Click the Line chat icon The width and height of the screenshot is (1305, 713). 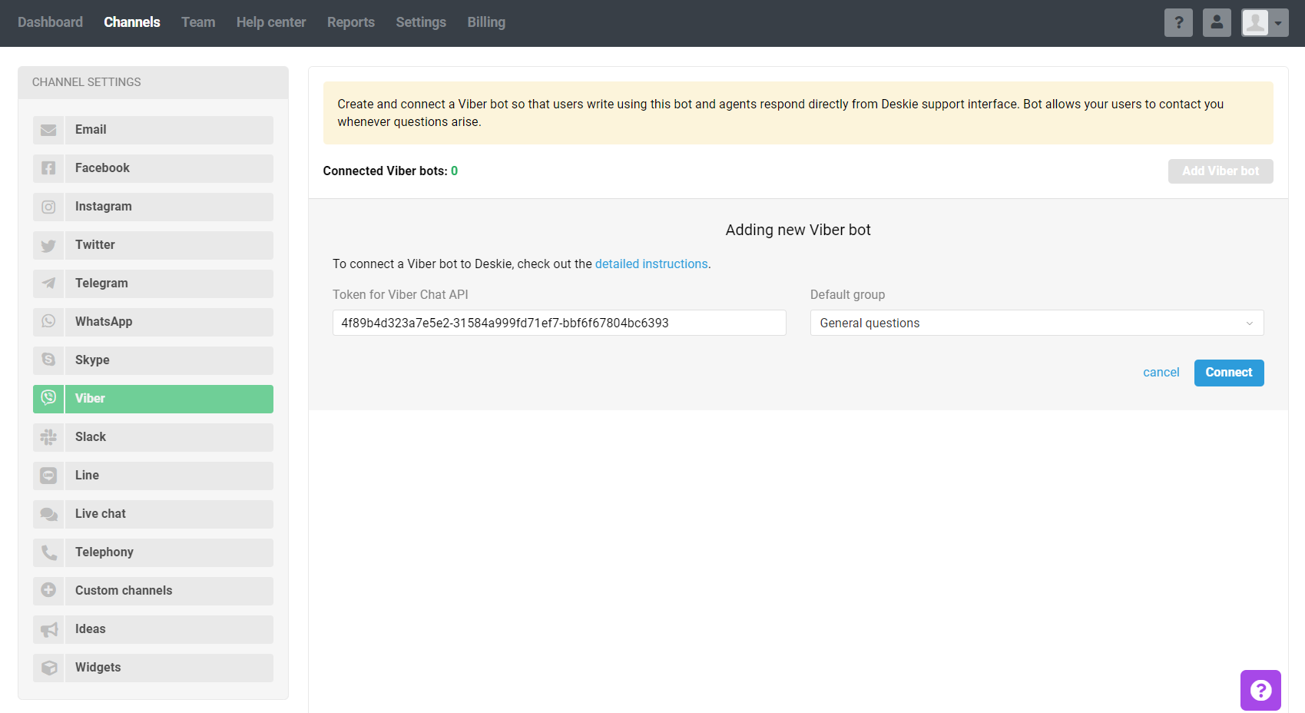pyautogui.click(x=48, y=476)
